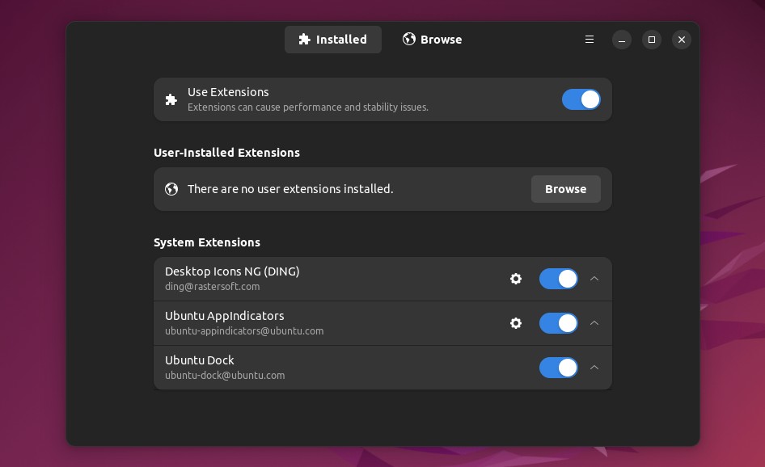Viewport: 765px width, 467px height.
Task: Expand Ubuntu AppIndicators details chevron
Action: (x=594, y=323)
